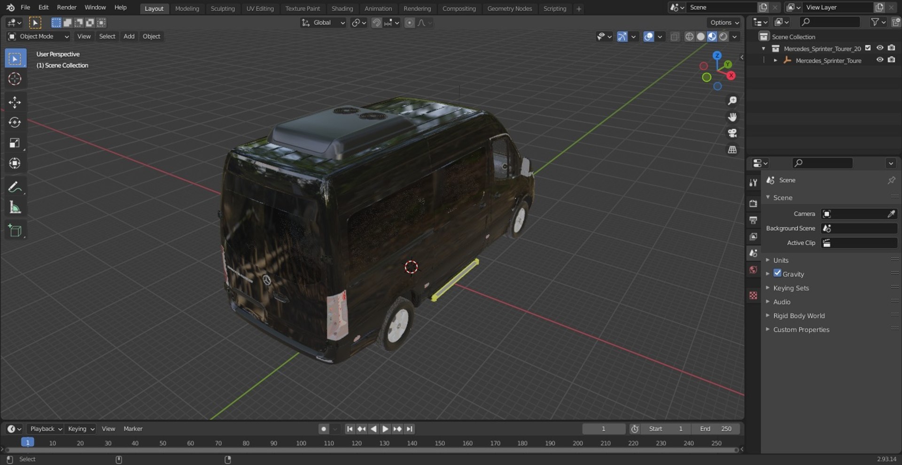
Task: Click the pan view hand icon
Action: 732,117
